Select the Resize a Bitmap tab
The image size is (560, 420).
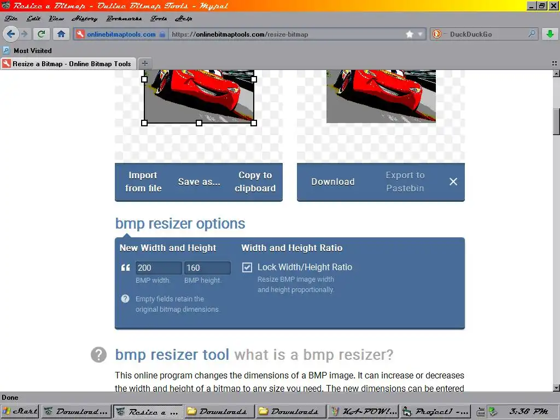[68, 63]
